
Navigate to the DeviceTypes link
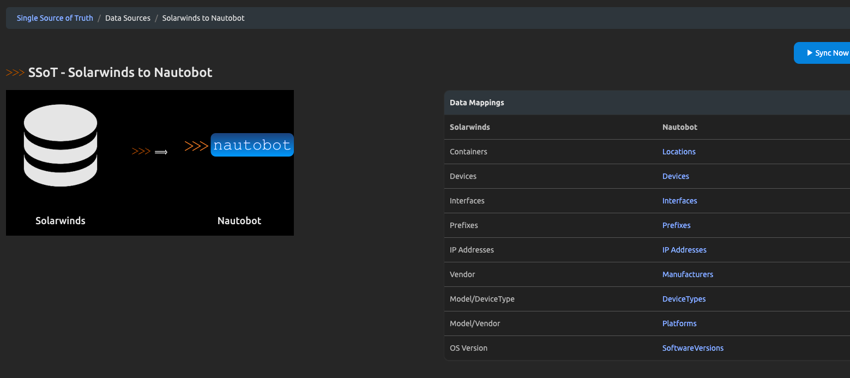tap(684, 299)
